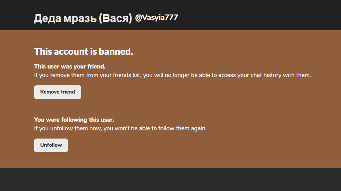The width and height of the screenshot is (341, 191).
Task: Click the word "banned" in the heading
Action: tap(117, 51)
